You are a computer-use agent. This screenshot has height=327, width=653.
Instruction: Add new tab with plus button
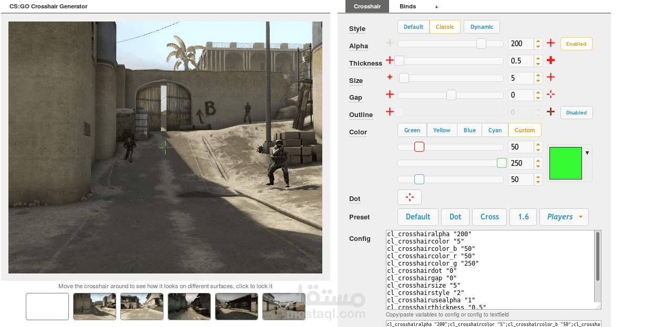(436, 7)
